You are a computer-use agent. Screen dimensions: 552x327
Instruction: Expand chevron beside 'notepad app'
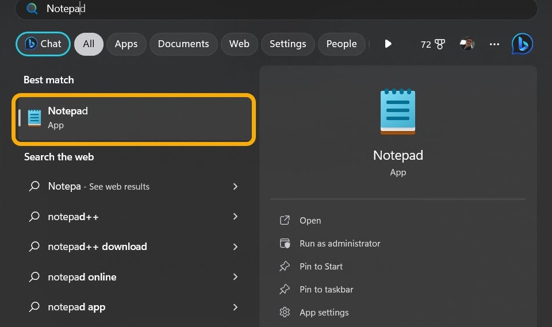pyautogui.click(x=236, y=307)
